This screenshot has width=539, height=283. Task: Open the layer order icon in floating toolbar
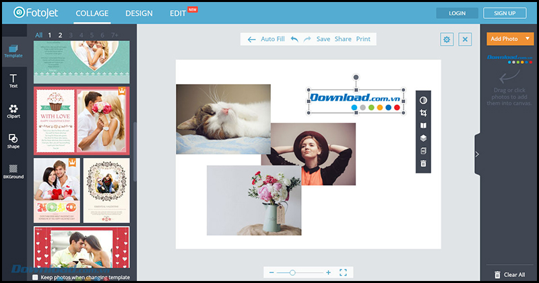point(423,138)
